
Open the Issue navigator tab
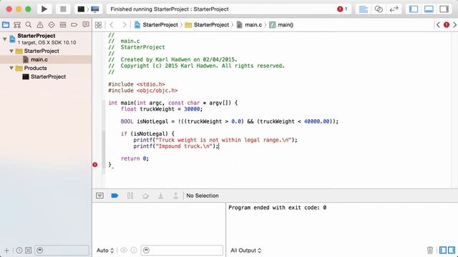coord(40,25)
